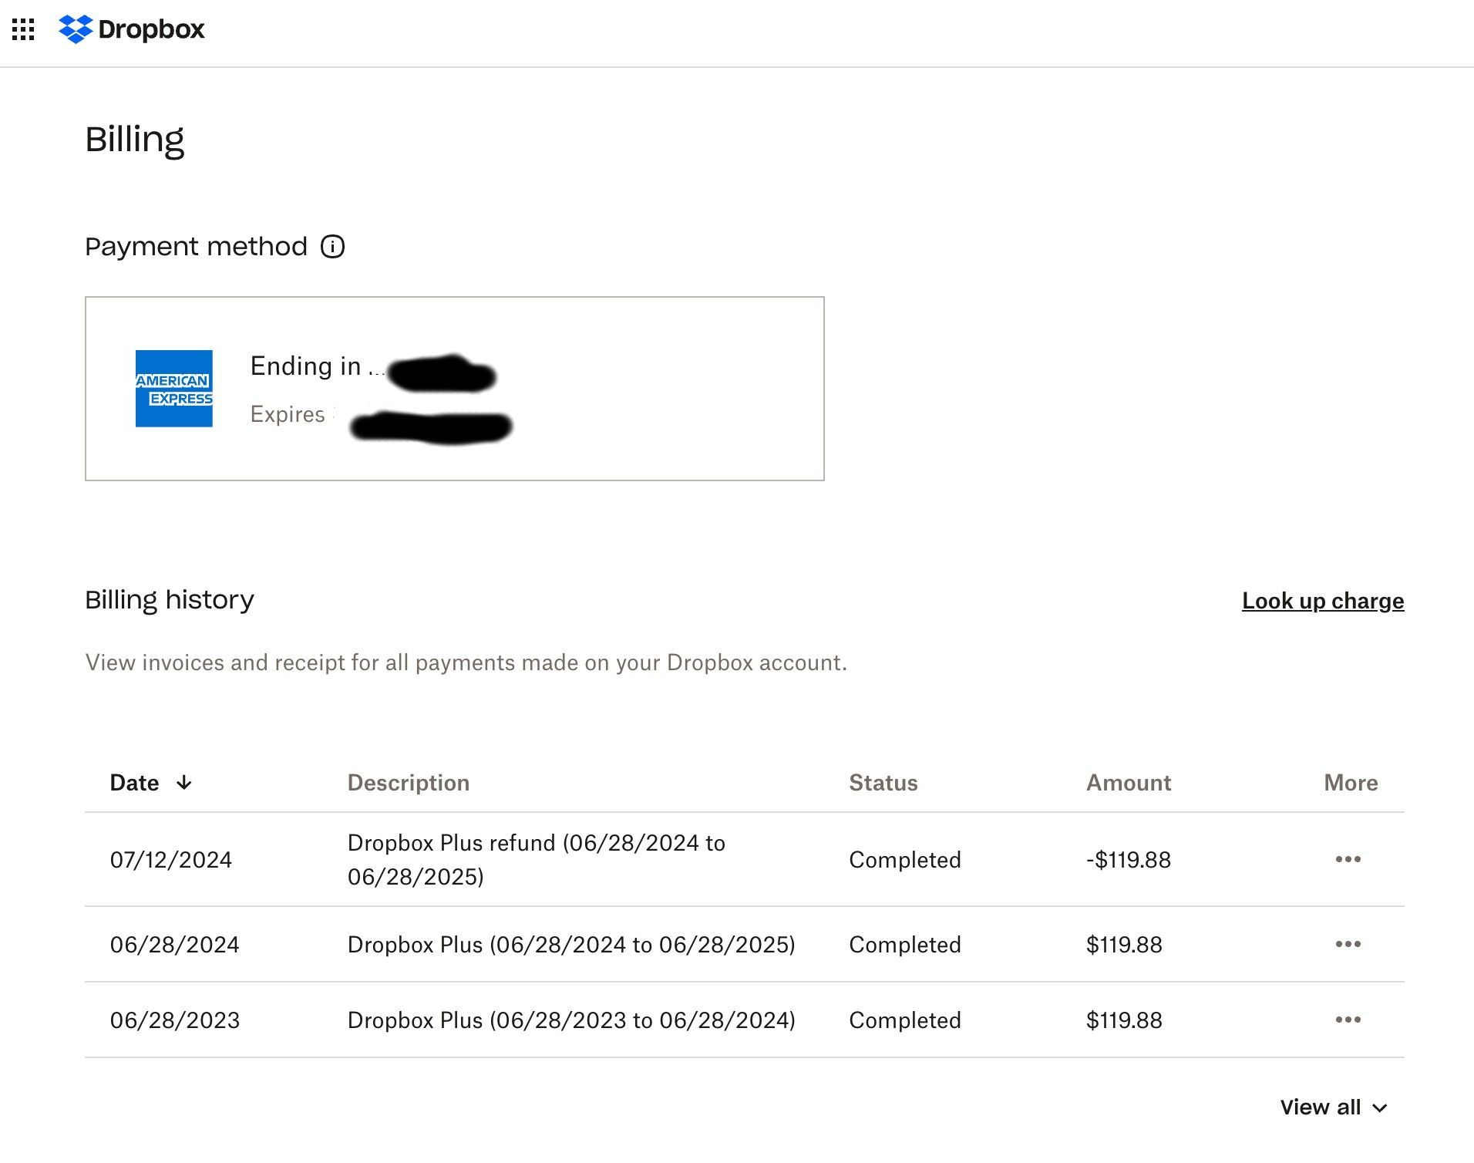1474x1163 pixels.
Task: Select the 06/28/2024 date cell
Action: pyautogui.click(x=175, y=945)
